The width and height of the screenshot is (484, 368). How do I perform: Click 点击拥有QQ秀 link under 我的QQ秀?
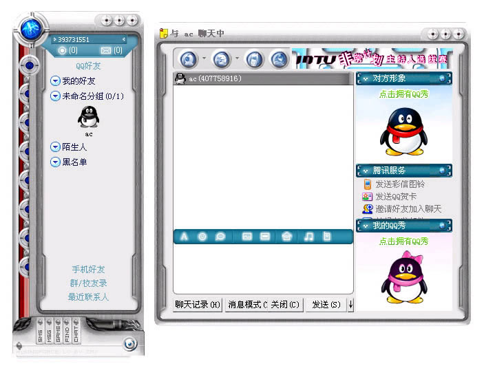tap(403, 241)
